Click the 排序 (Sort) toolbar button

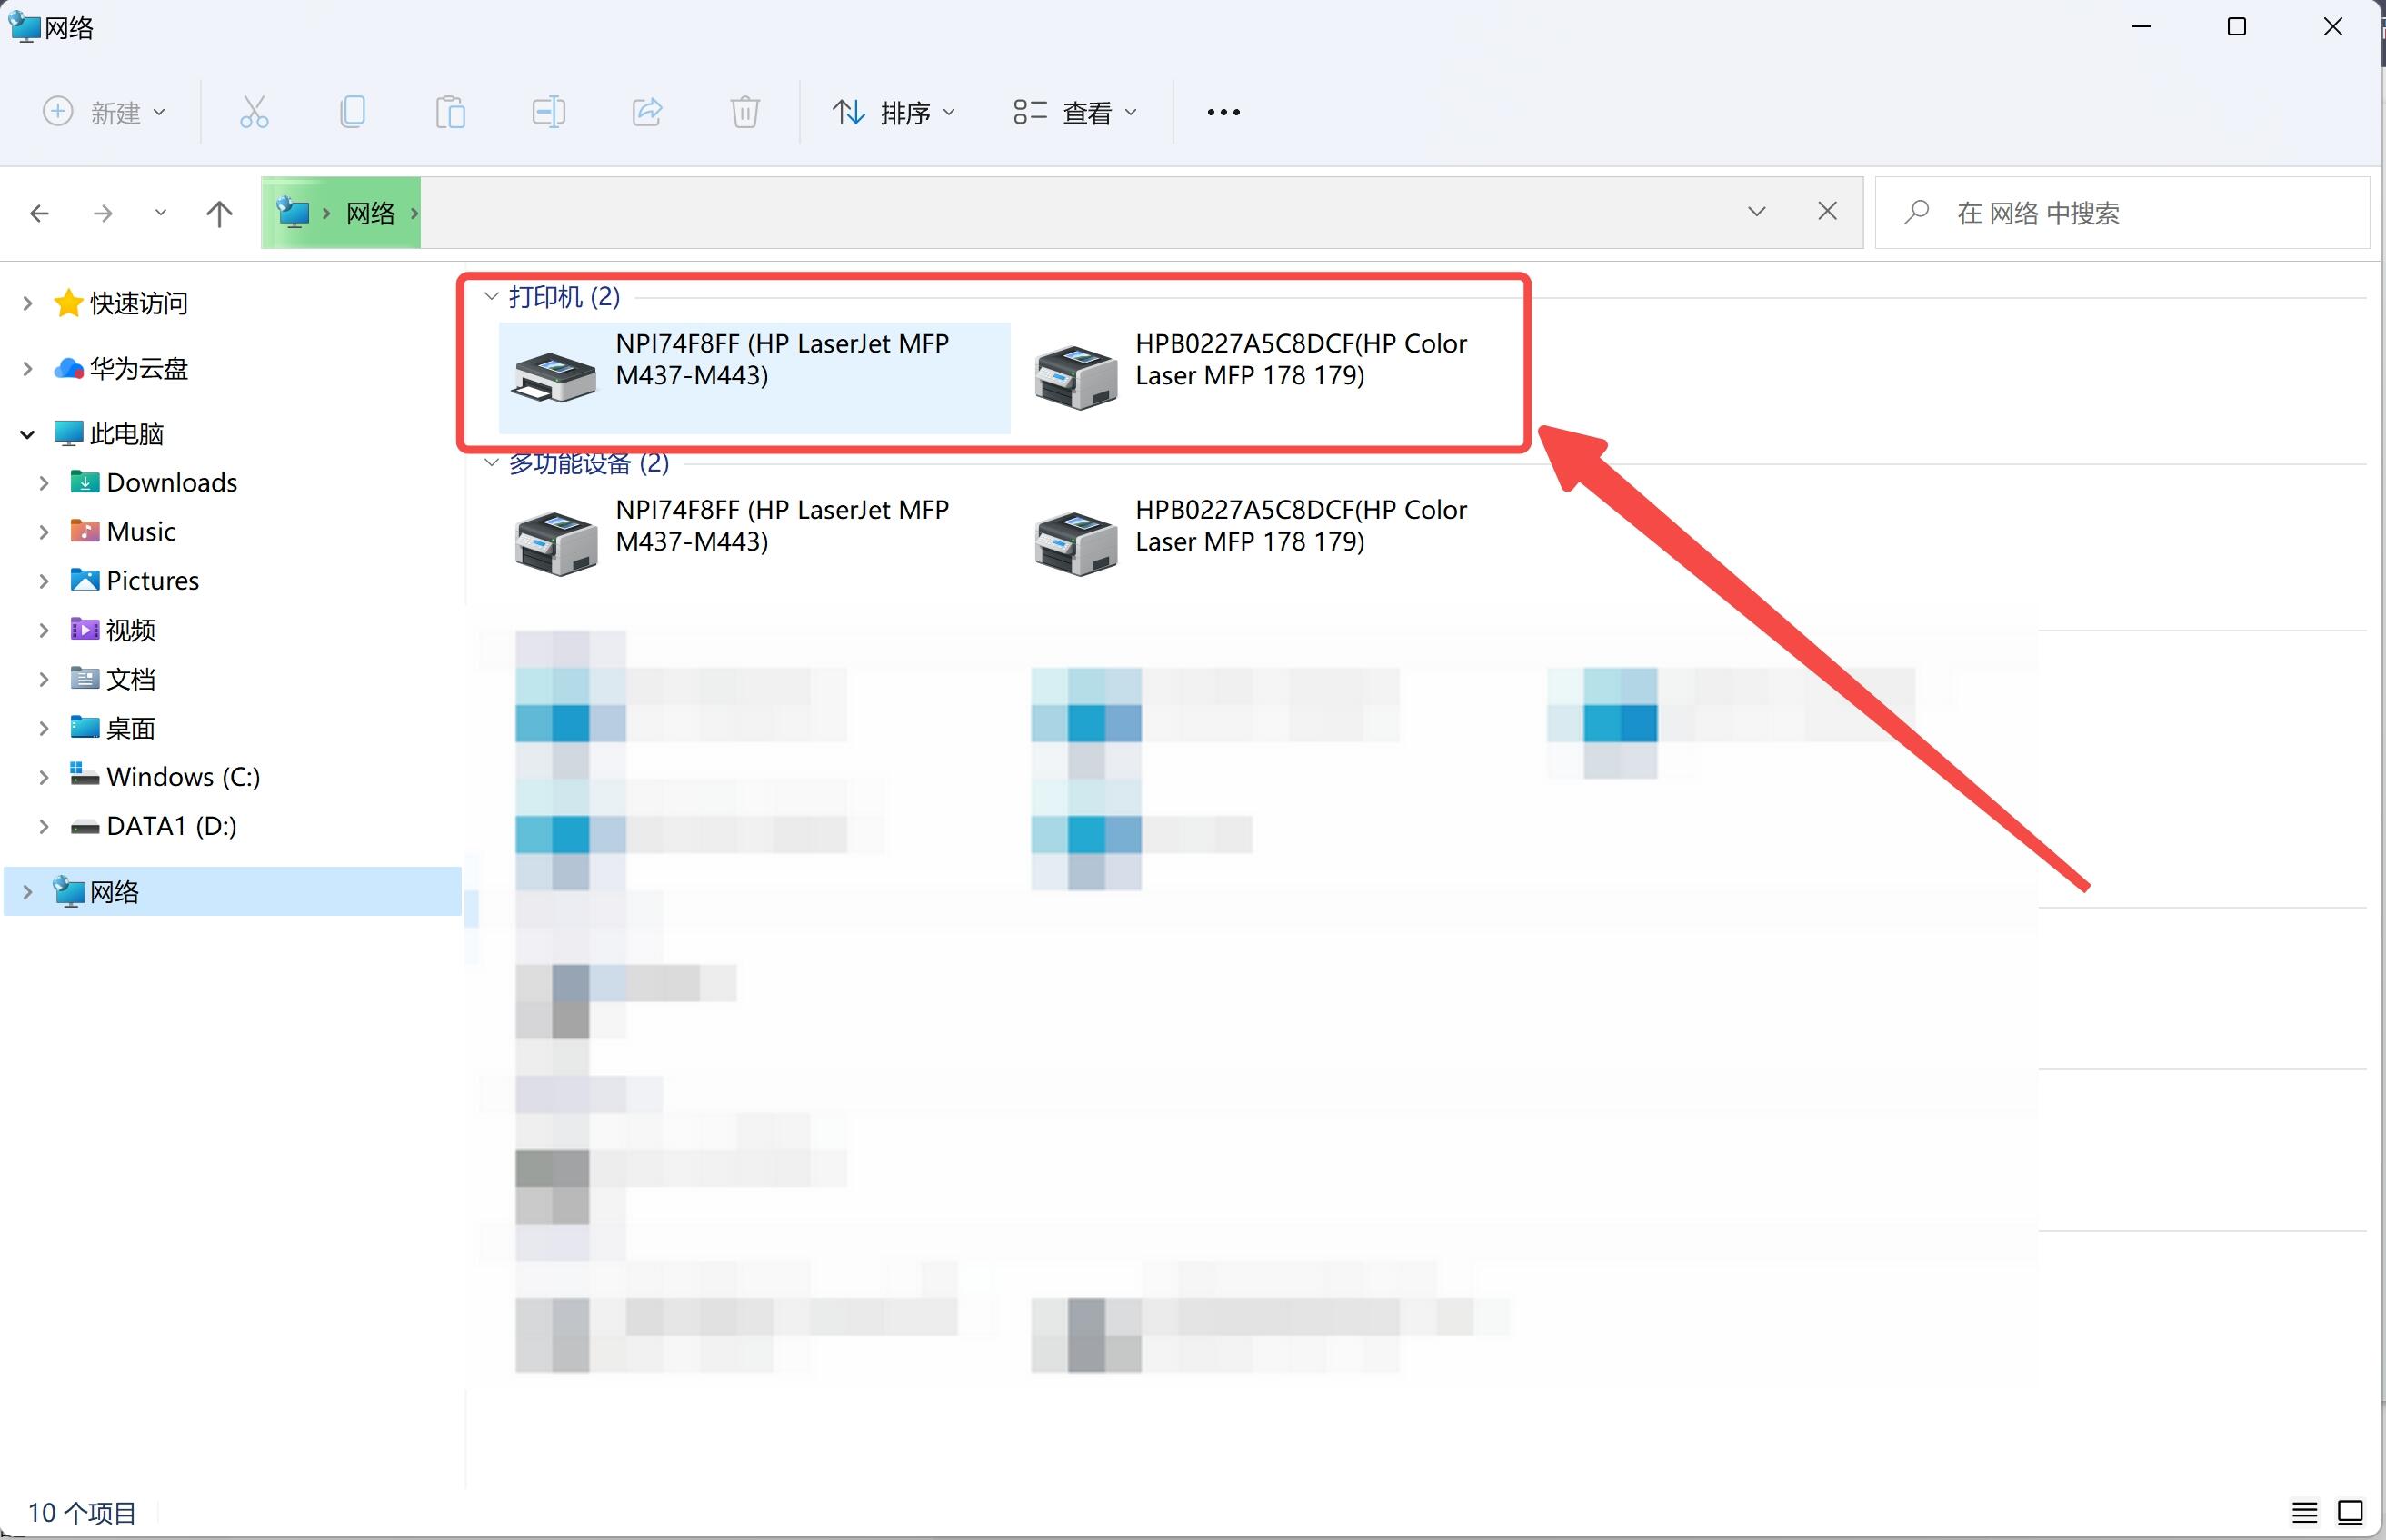[x=889, y=111]
